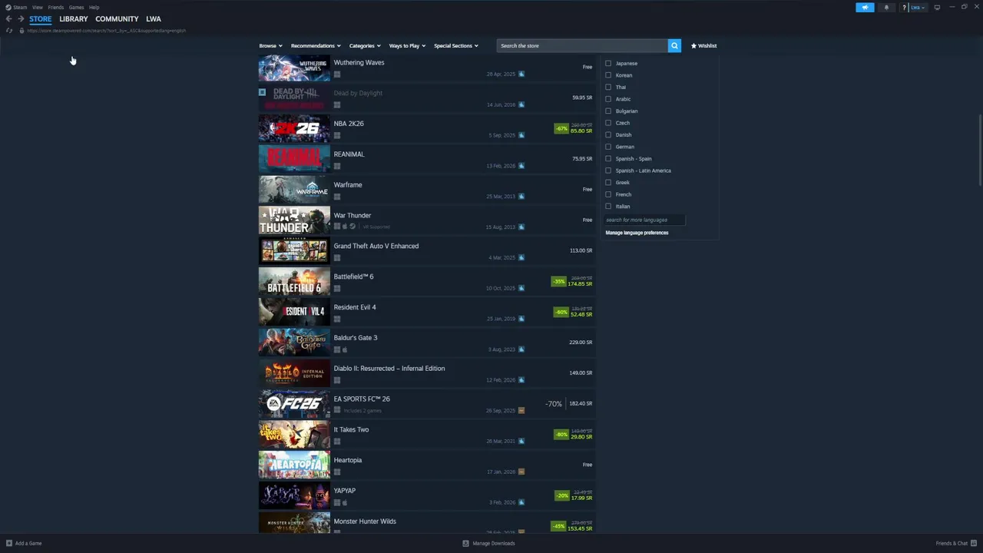The width and height of the screenshot is (983, 553).
Task: Click review icon for Battlefield 6
Action: point(521,288)
